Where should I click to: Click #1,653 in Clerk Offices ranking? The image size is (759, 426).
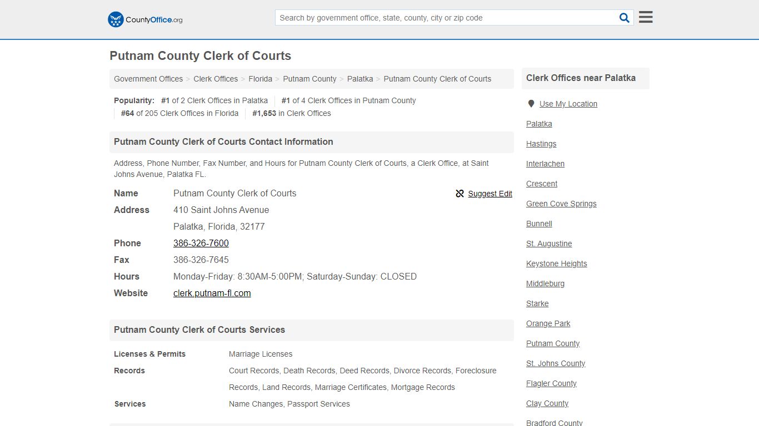[x=292, y=113]
